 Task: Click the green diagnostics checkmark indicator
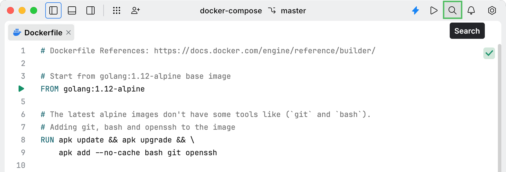tap(489, 53)
